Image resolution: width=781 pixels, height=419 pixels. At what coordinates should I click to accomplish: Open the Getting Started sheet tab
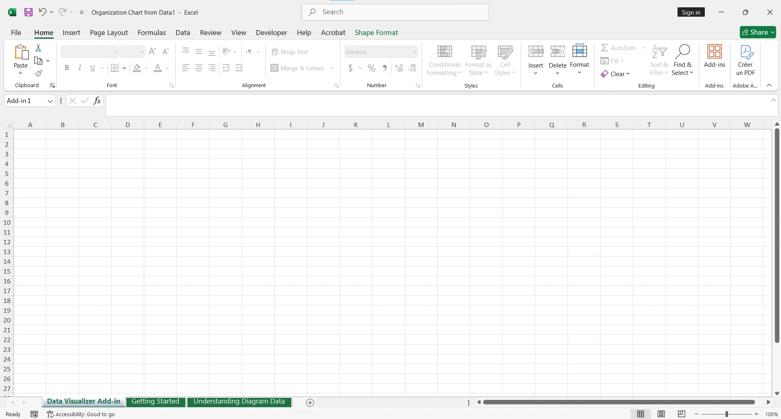pyautogui.click(x=156, y=402)
